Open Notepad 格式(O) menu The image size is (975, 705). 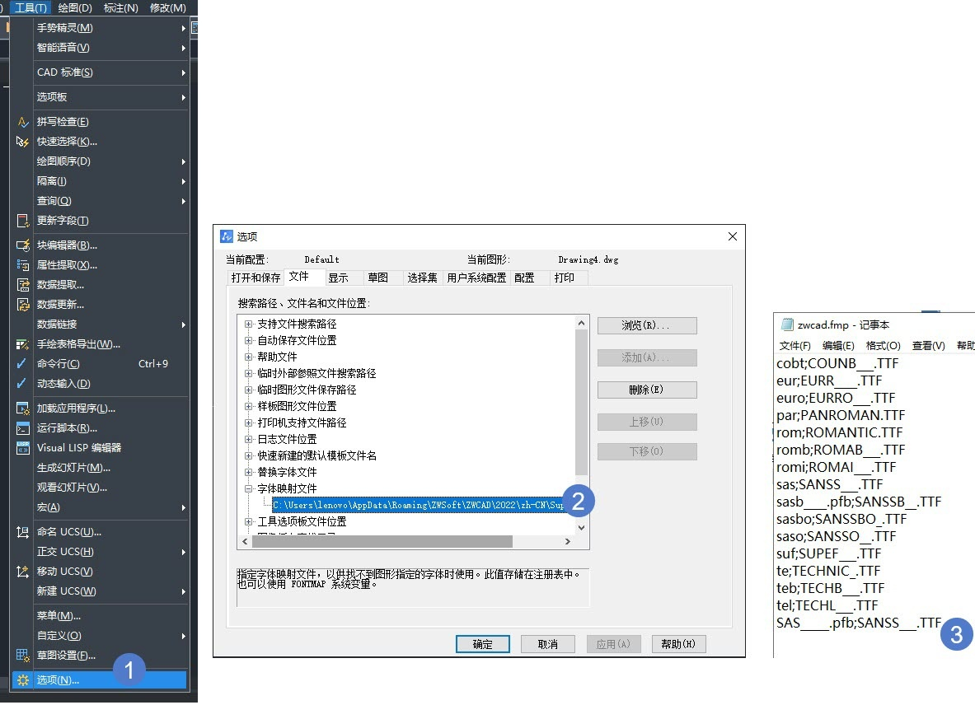[883, 345]
